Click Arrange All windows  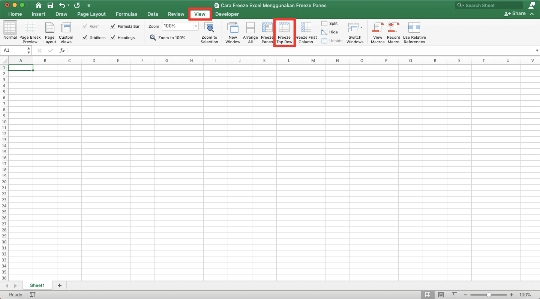point(250,33)
